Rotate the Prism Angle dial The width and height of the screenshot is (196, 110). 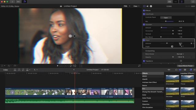tap(172, 46)
